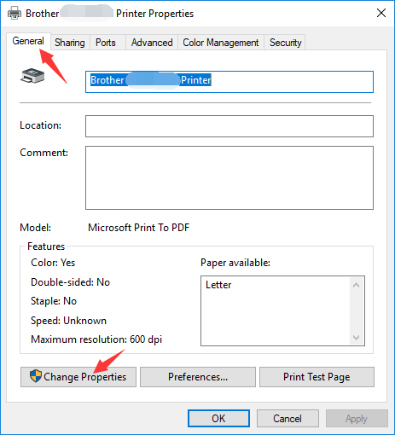Click the printer name text field
395x435 pixels.
[x=229, y=82]
